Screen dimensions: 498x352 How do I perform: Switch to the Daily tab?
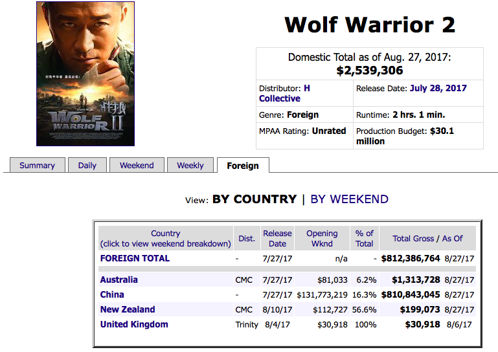click(x=87, y=166)
